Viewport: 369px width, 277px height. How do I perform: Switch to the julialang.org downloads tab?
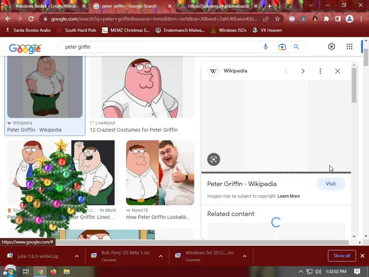(x=218, y=6)
